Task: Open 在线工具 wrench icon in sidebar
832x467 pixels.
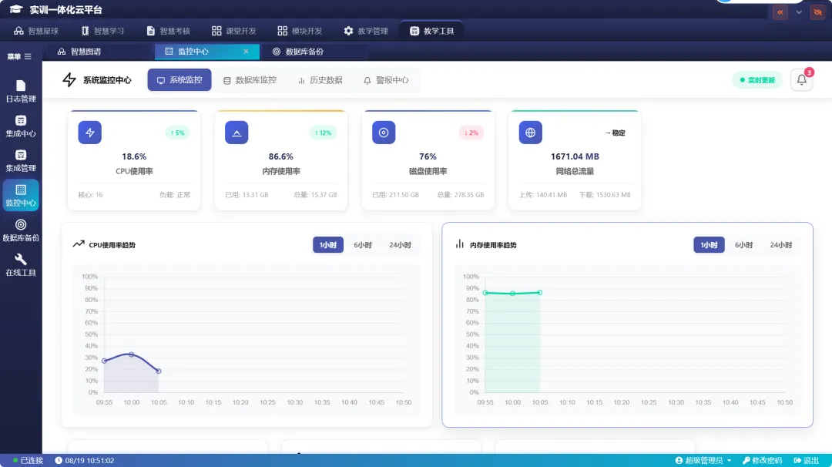Action: click(21, 259)
